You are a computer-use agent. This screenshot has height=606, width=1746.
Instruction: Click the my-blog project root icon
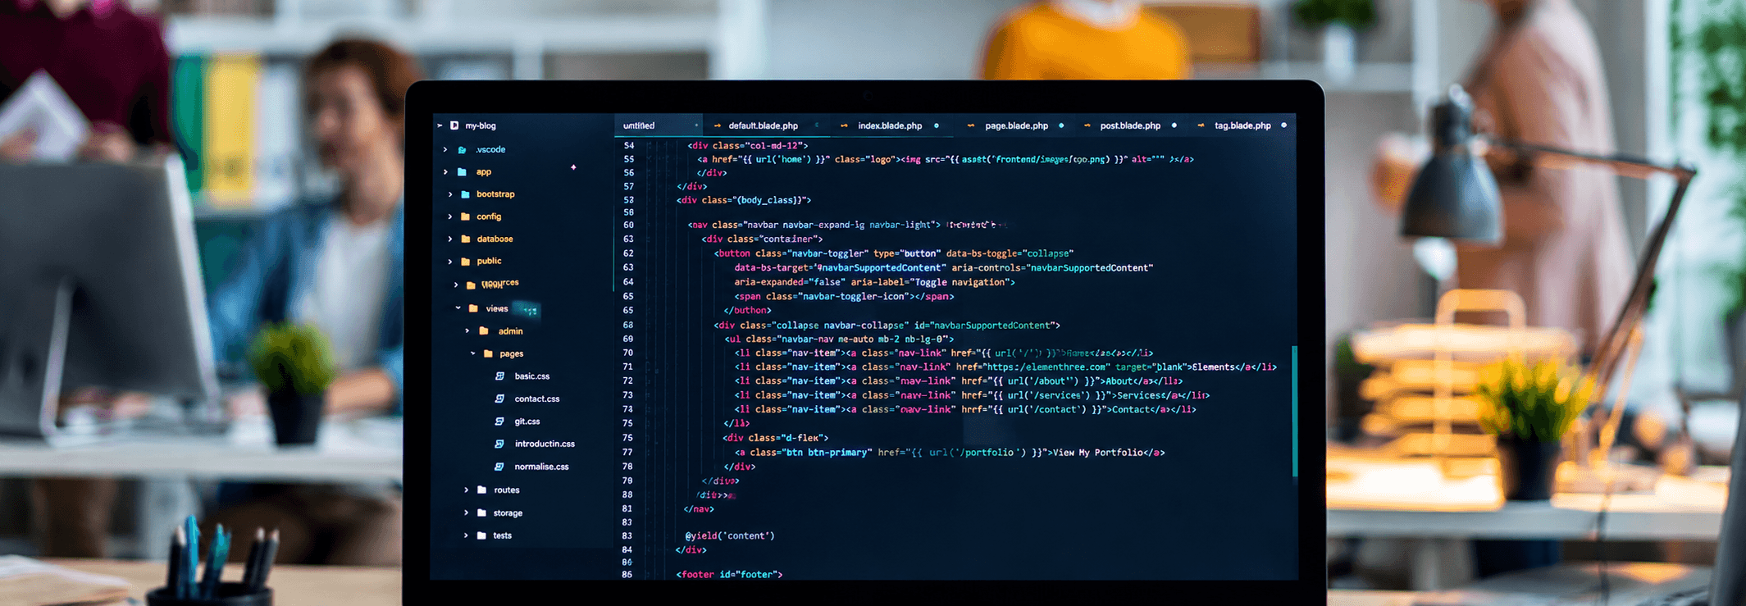(x=454, y=125)
